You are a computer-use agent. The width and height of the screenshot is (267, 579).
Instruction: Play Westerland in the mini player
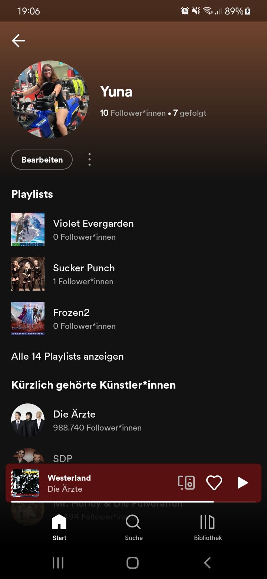tap(243, 482)
